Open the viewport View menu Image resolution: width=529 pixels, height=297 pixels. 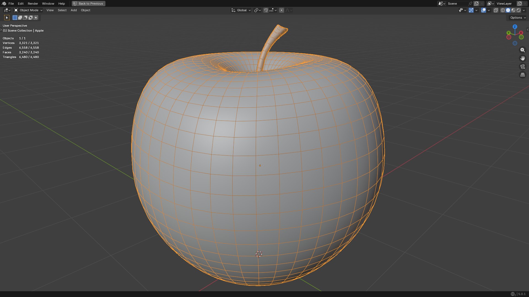[x=50, y=10]
